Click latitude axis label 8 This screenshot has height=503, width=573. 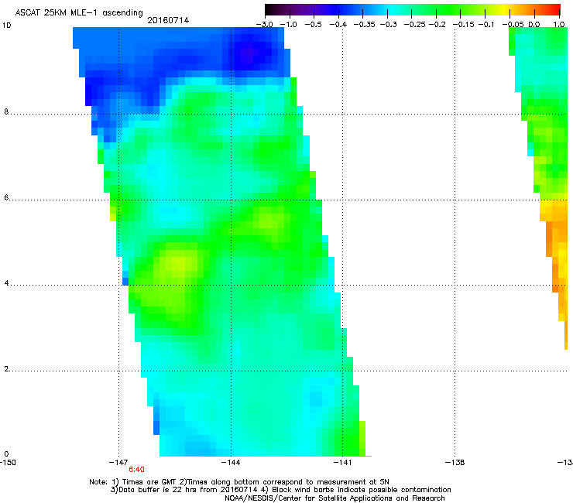tap(6, 111)
